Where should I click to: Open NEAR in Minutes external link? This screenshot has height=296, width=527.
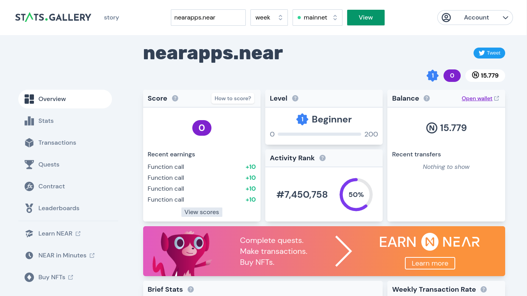[x=65, y=255]
